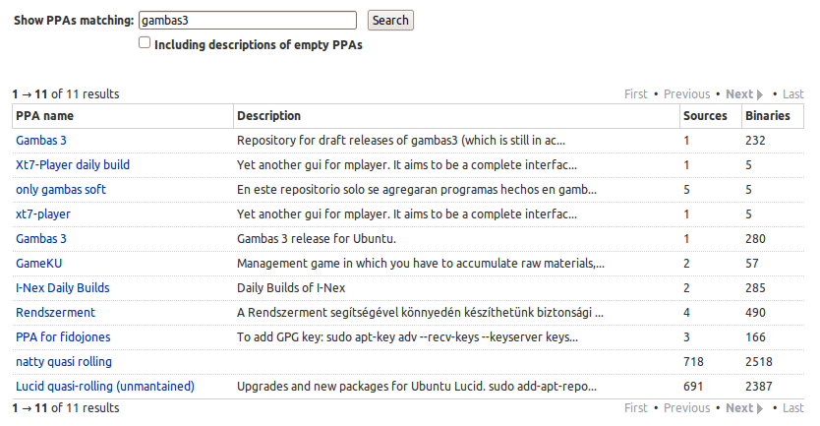The image size is (820, 426).
Task: Open natty quasi rolling PPA
Action: [x=64, y=361]
